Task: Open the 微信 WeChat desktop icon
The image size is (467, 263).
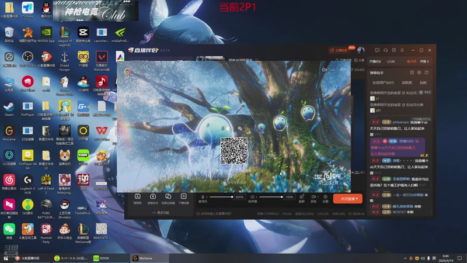Action: point(9,231)
